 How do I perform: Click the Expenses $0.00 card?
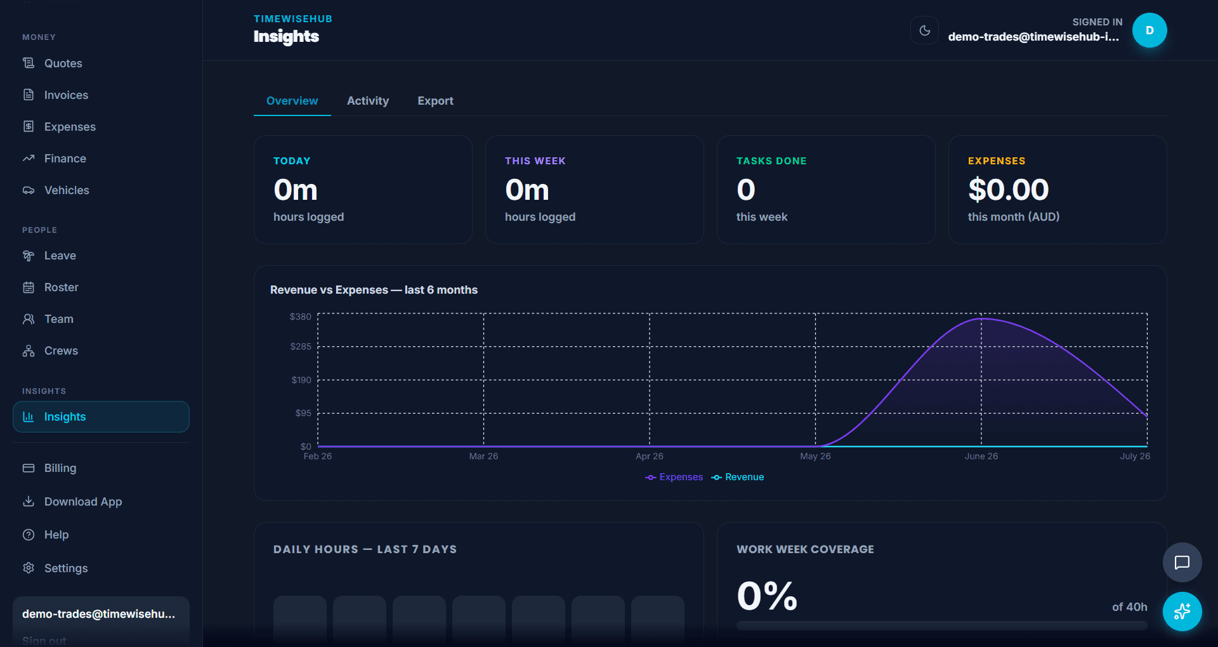tap(1058, 190)
